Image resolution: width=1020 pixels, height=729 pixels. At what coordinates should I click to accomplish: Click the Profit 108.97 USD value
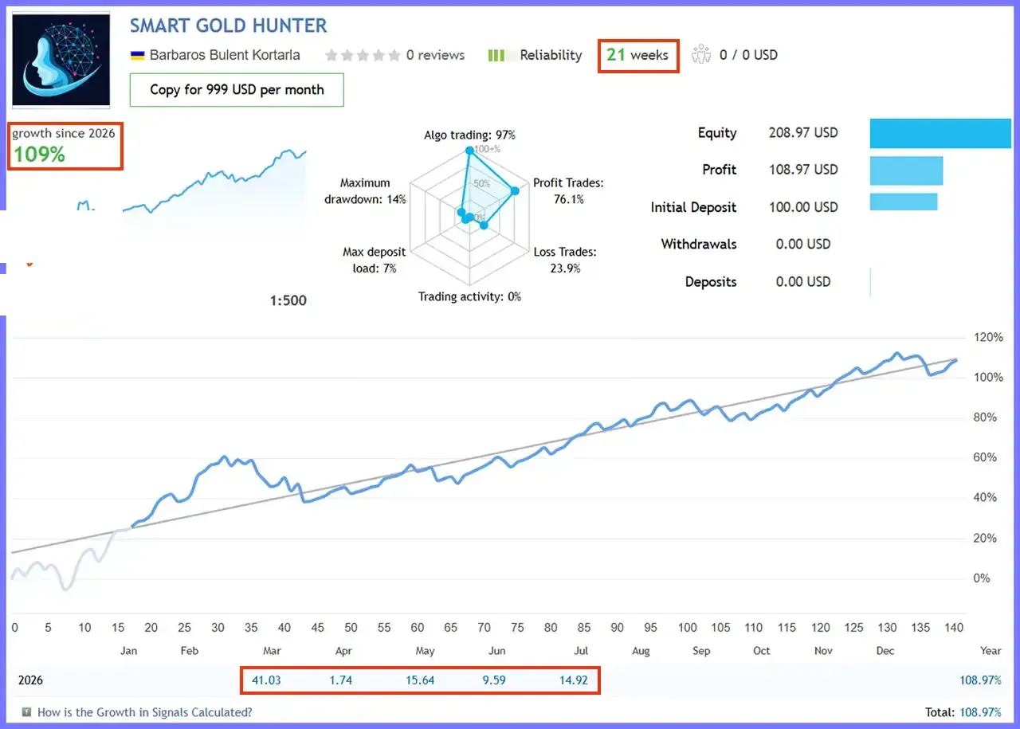[x=803, y=170]
